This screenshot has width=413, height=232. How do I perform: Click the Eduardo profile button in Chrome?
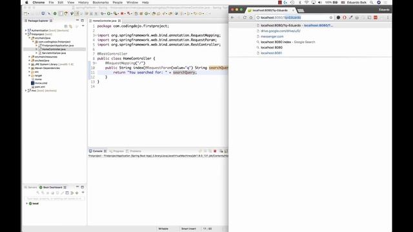tap(384, 10)
